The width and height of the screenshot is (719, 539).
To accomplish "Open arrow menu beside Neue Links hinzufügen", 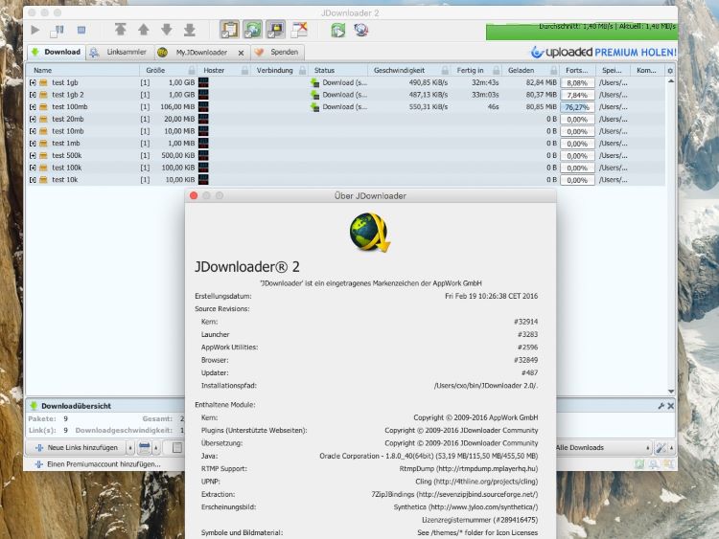I will [130, 447].
